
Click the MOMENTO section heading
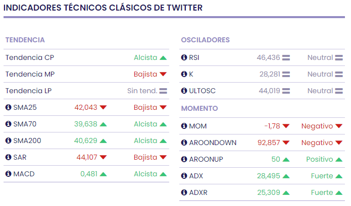click(199, 108)
